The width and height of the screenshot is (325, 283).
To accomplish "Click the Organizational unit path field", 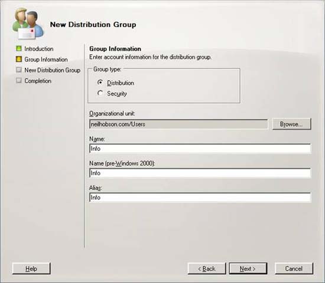I will click(178, 124).
